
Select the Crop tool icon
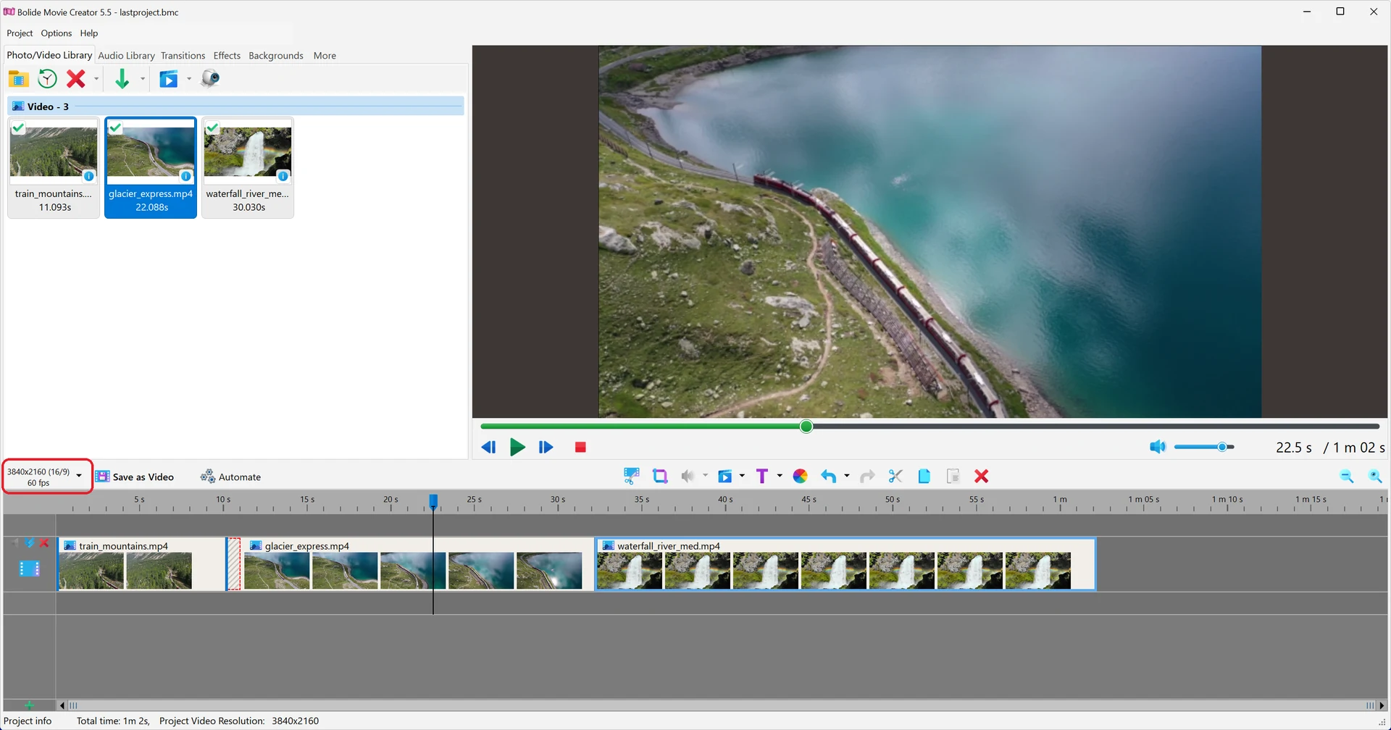coord(659,476)
